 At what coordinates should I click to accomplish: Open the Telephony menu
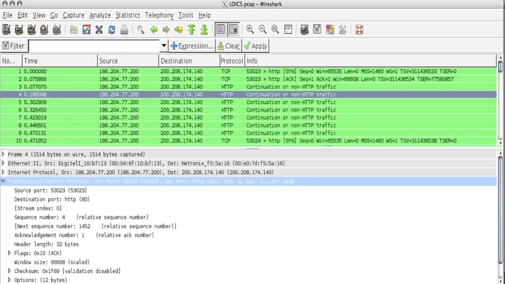tap(160, 15)
